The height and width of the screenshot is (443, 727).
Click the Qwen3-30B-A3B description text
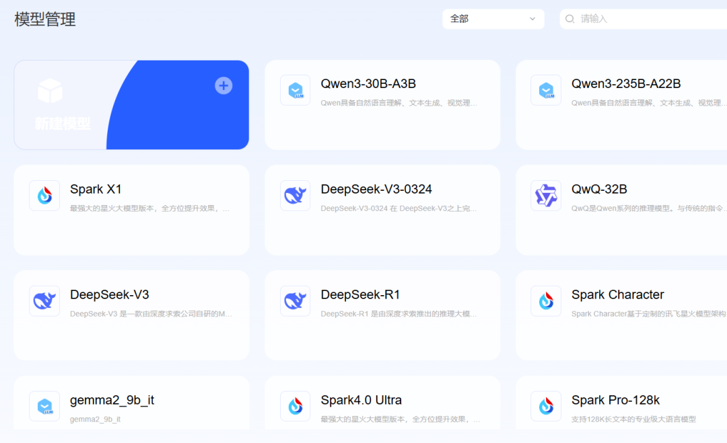(399, 103)
